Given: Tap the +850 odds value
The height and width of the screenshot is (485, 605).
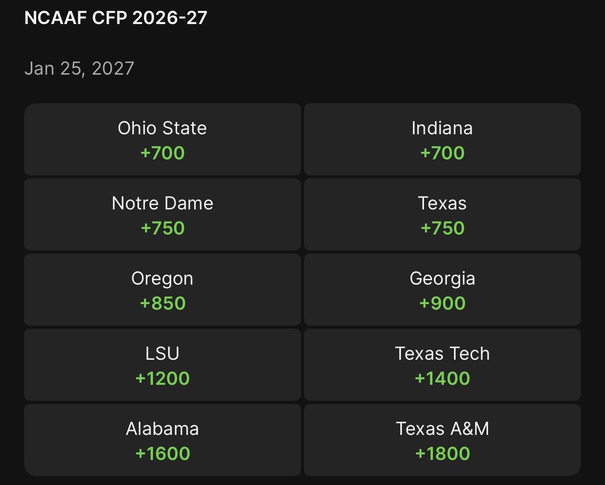Looking at the screenshot, I should tap(163, 304).
